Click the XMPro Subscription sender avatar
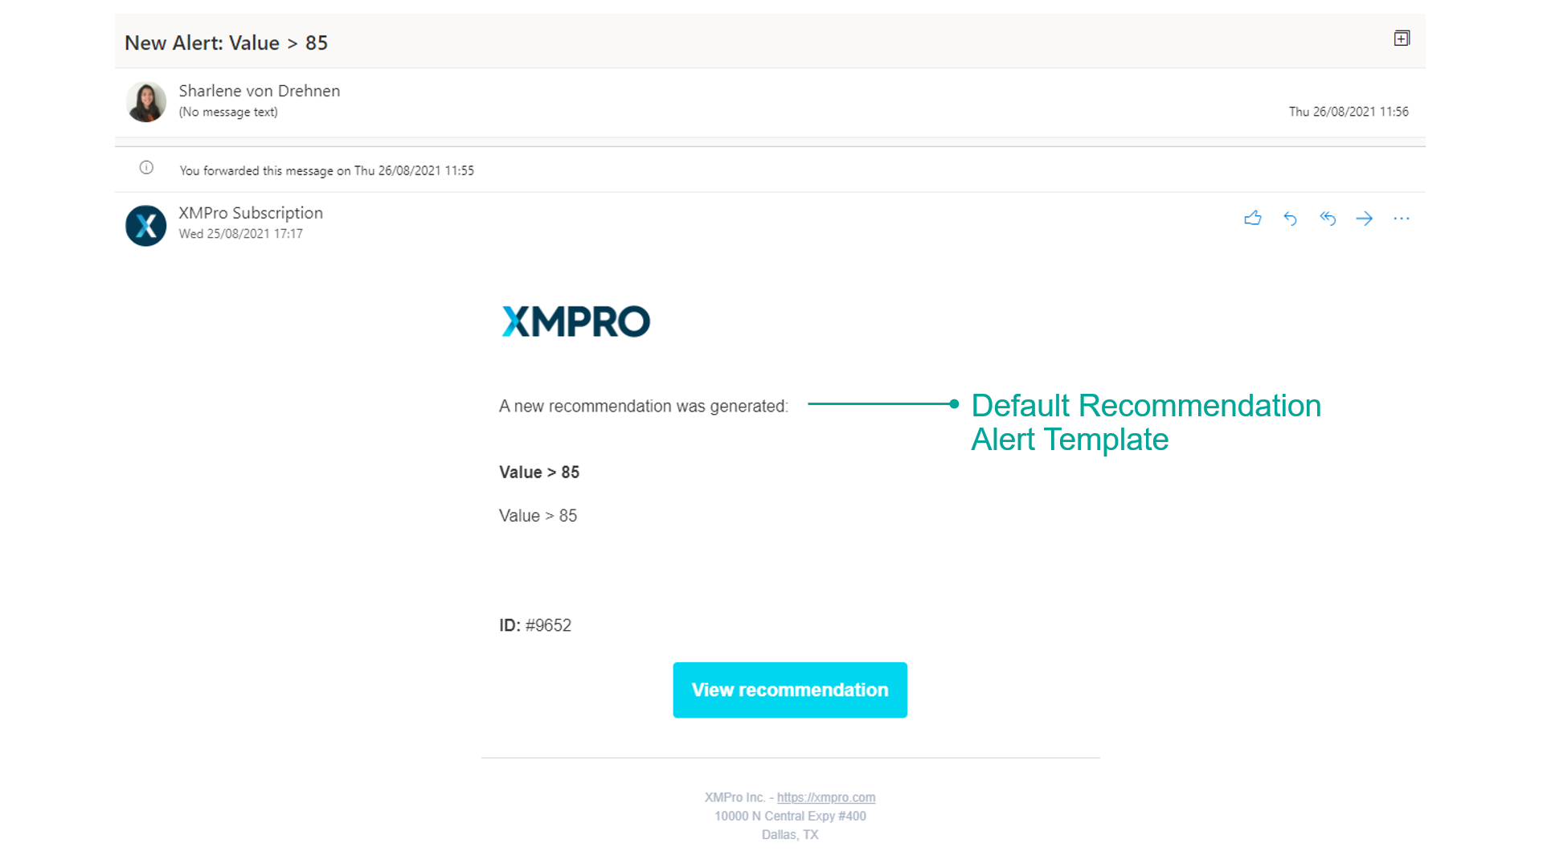 [146, 226]
